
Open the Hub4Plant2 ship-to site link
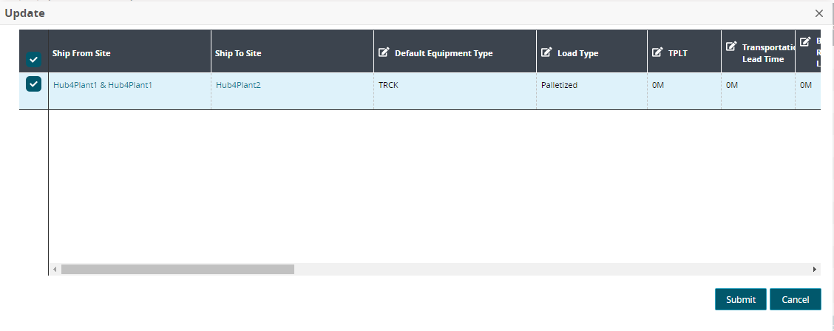click(238, 85)
